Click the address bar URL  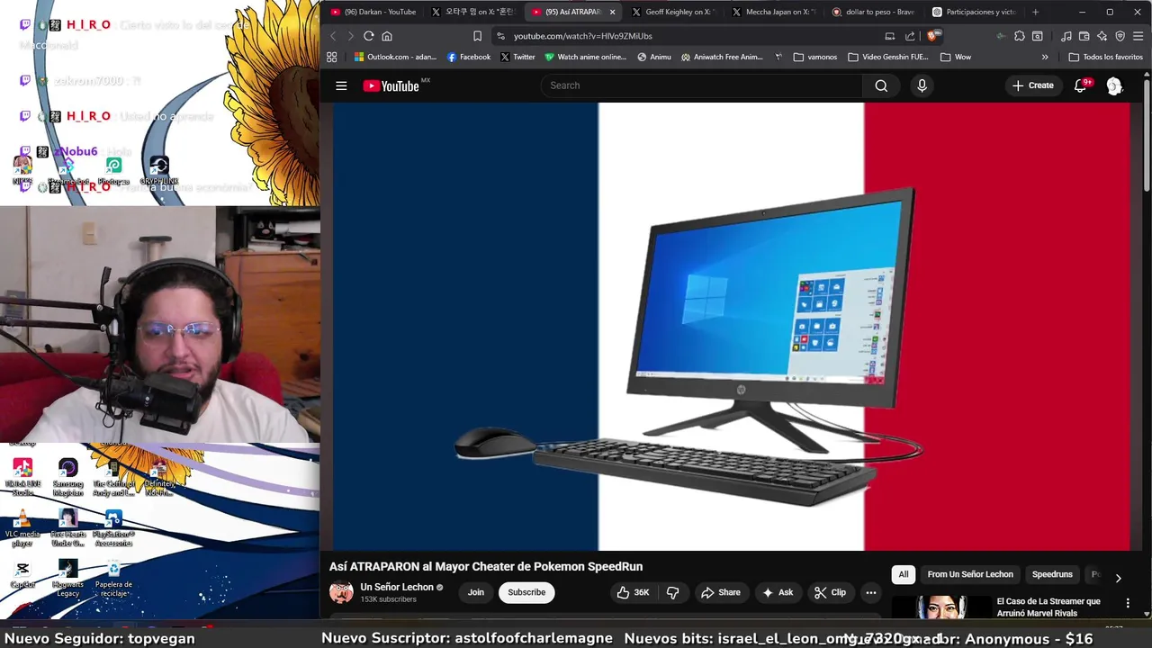coord(583,36)
